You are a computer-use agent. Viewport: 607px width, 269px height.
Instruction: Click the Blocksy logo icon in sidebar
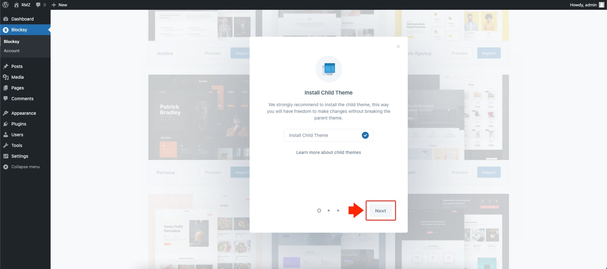click(x=6, y=30)
